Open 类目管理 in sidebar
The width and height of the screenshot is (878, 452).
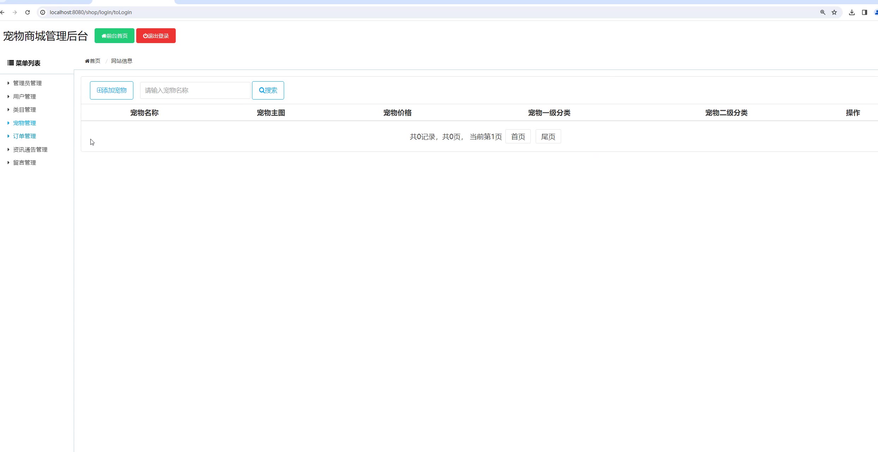click(24, 109)
